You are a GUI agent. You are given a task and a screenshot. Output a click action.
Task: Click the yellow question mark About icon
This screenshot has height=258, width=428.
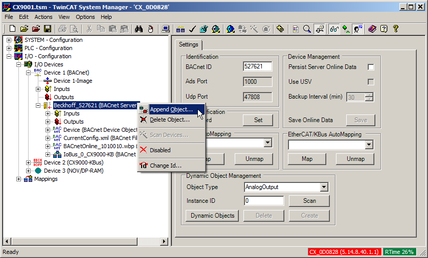(395, 29)
